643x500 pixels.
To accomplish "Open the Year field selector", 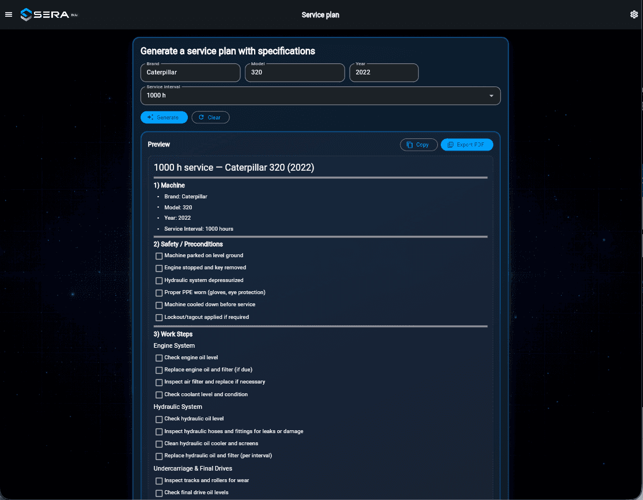I will pos(384,73).
